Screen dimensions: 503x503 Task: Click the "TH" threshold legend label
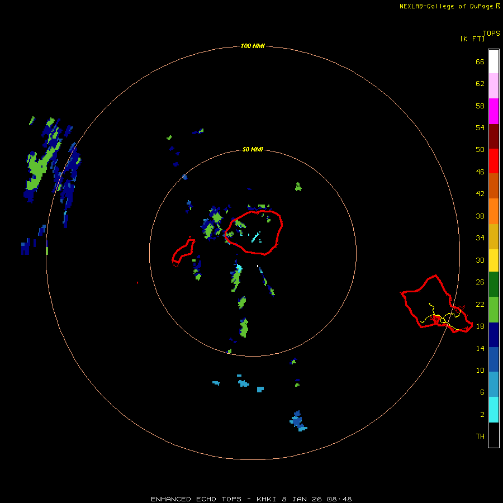click(480, 436)
